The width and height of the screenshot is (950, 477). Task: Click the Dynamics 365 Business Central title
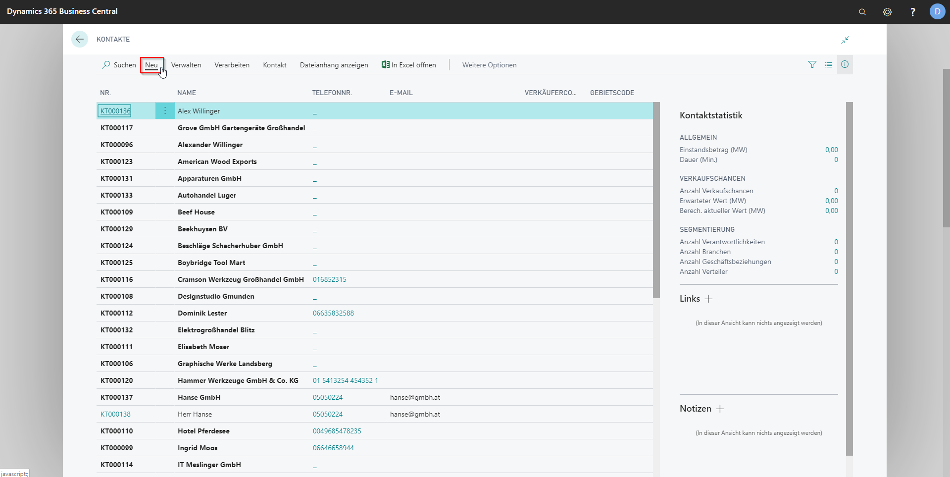(62, 11)
